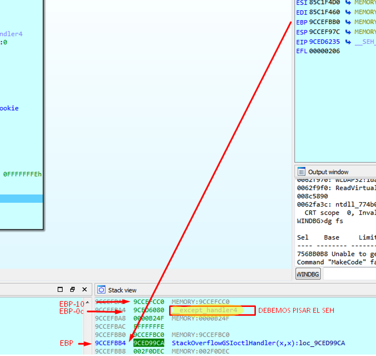Follow the jump arrow next to EIP
Screen dimensions: 376x356
click(x=348, y=42)
